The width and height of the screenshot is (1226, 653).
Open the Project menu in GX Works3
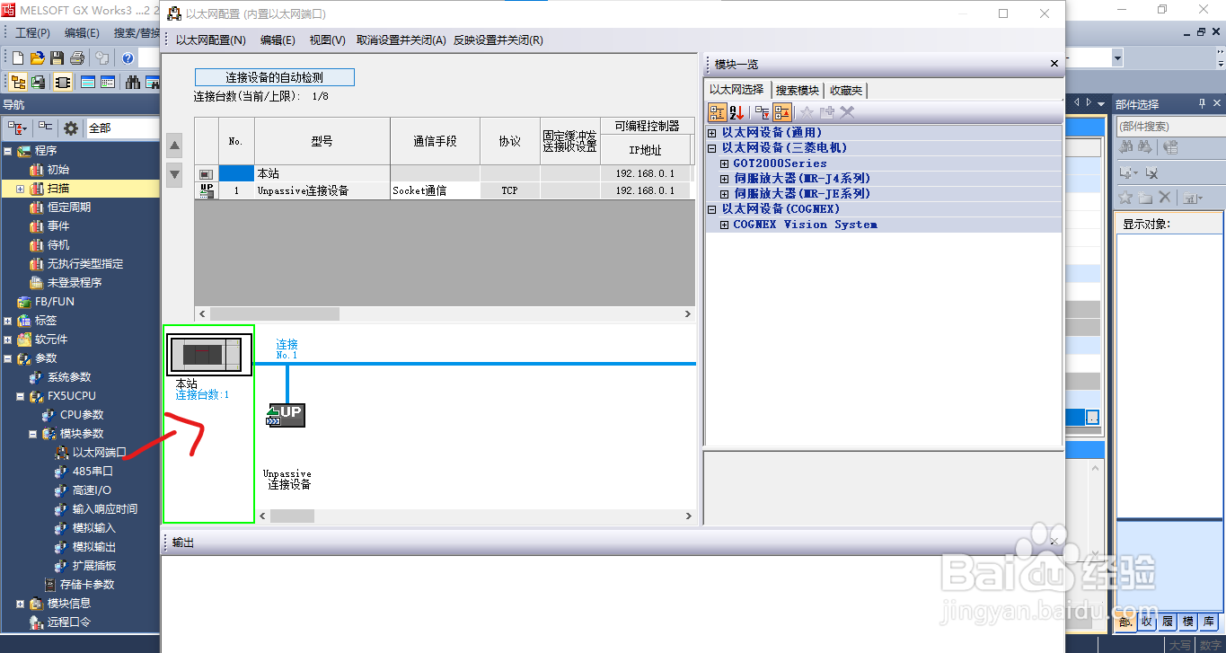pyautogui.click(x=33, y=32)
